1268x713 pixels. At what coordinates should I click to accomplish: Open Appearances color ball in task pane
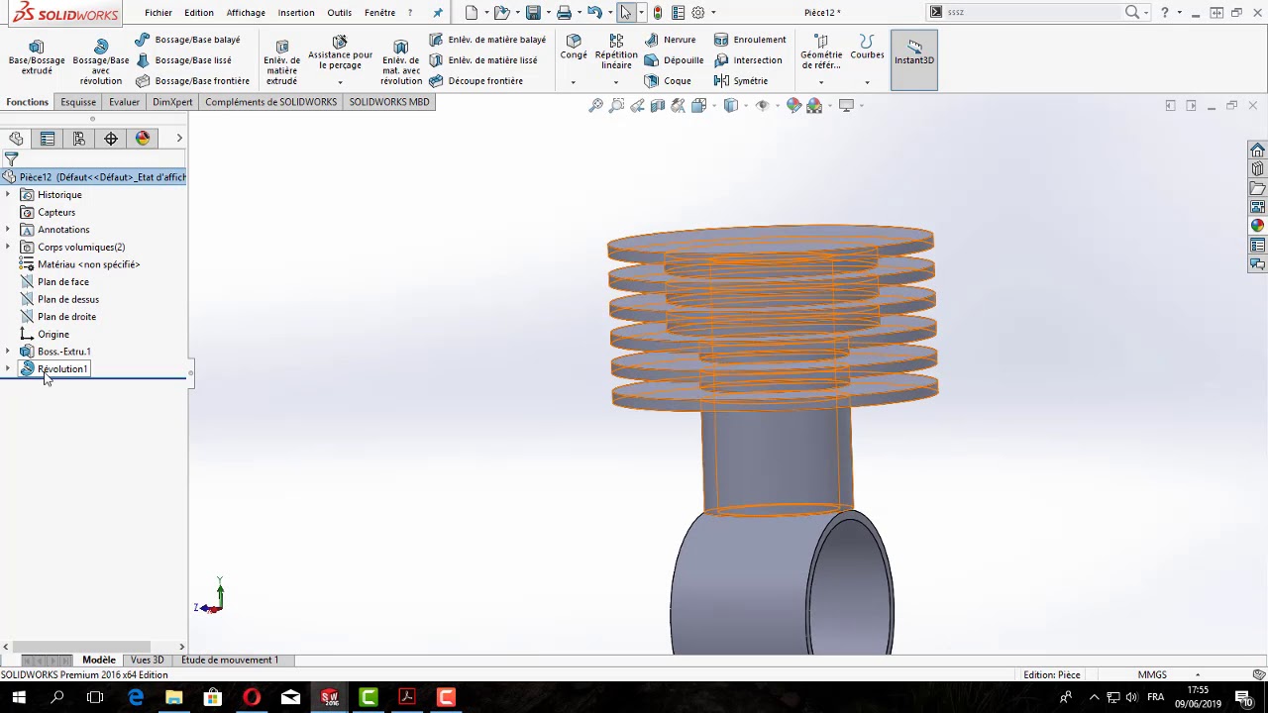[x=1257, y=226]
